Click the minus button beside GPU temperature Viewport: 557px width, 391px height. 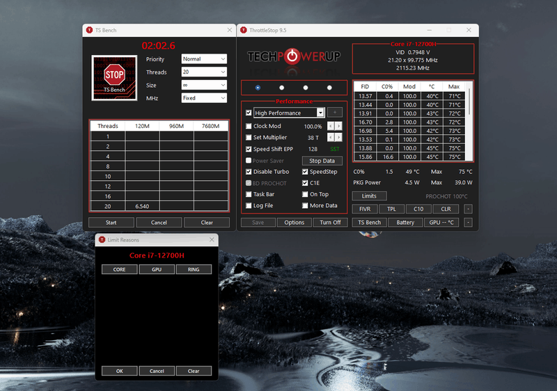pos(468,223)
